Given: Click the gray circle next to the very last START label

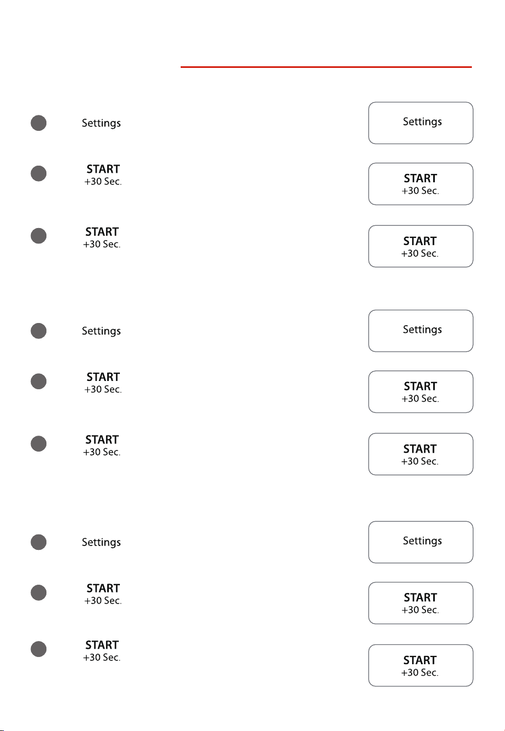Looking at the screenshot, I should (38, 649).
